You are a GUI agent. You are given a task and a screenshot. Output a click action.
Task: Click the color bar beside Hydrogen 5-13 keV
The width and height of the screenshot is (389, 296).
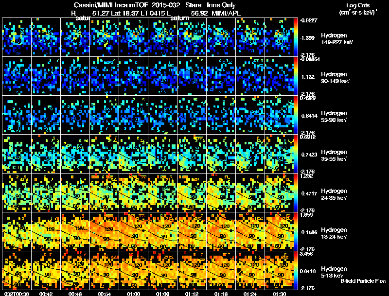click(296, 270)
